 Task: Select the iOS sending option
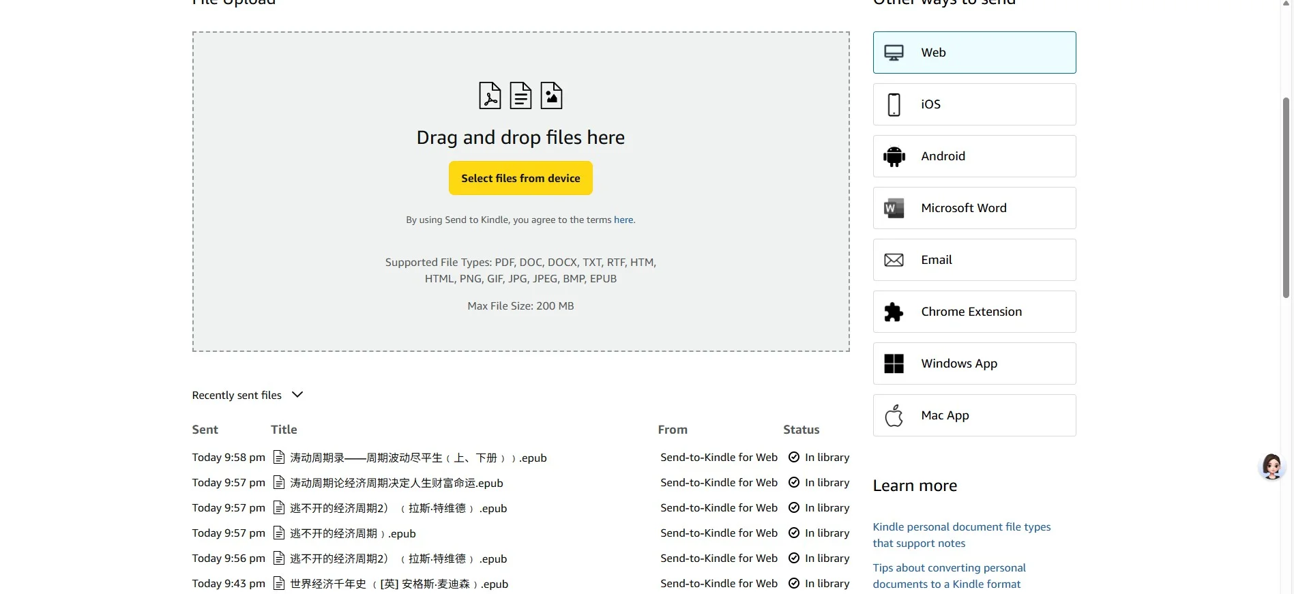click(x=974, y=104)
